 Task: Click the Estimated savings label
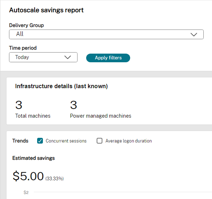click(34, 158)
